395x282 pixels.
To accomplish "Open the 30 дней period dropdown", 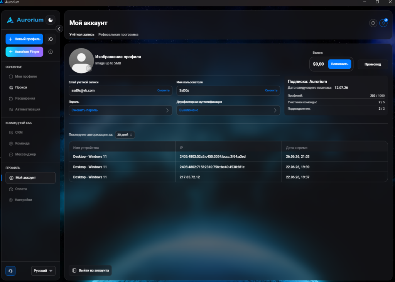I will coord(125,135).
